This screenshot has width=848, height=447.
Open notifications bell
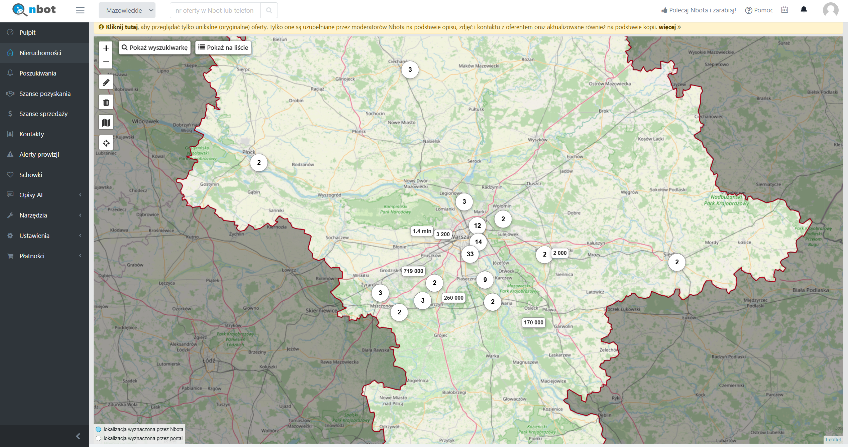(804, 9)
